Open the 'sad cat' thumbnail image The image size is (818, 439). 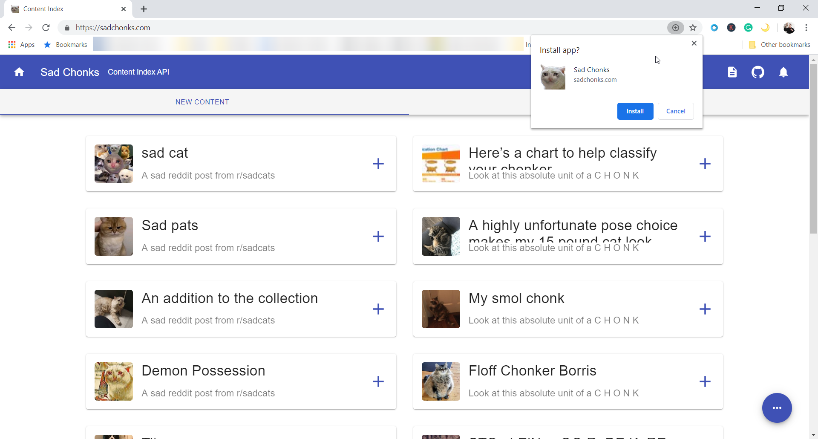[114, 164]
